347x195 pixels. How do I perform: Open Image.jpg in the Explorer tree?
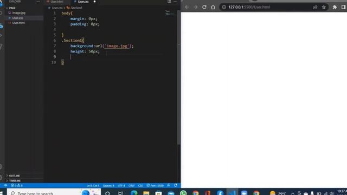pos(19,13)
